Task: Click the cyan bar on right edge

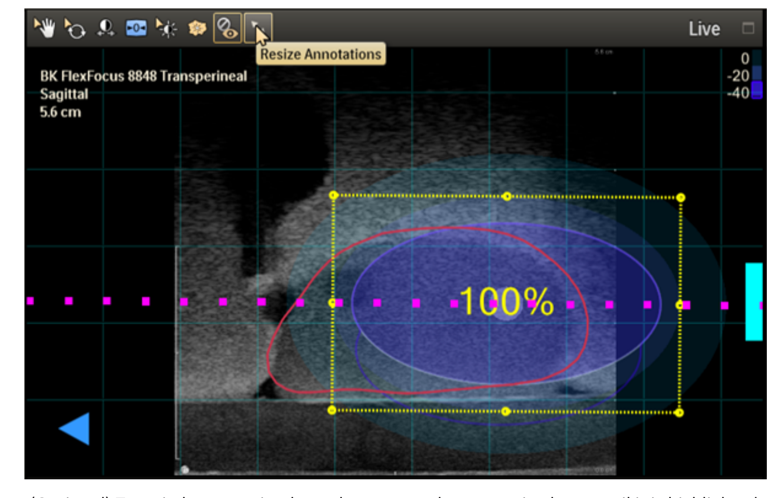Action: (x=754, y=302)
